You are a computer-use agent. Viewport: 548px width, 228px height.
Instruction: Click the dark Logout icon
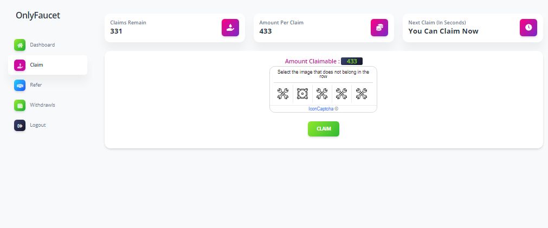(x=20, y=125)
